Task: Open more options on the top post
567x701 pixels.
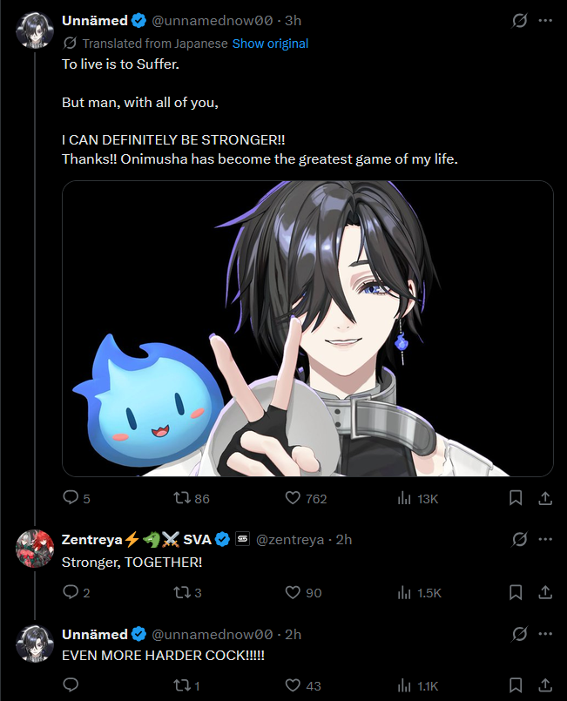Action: click(x=545, y=21)
